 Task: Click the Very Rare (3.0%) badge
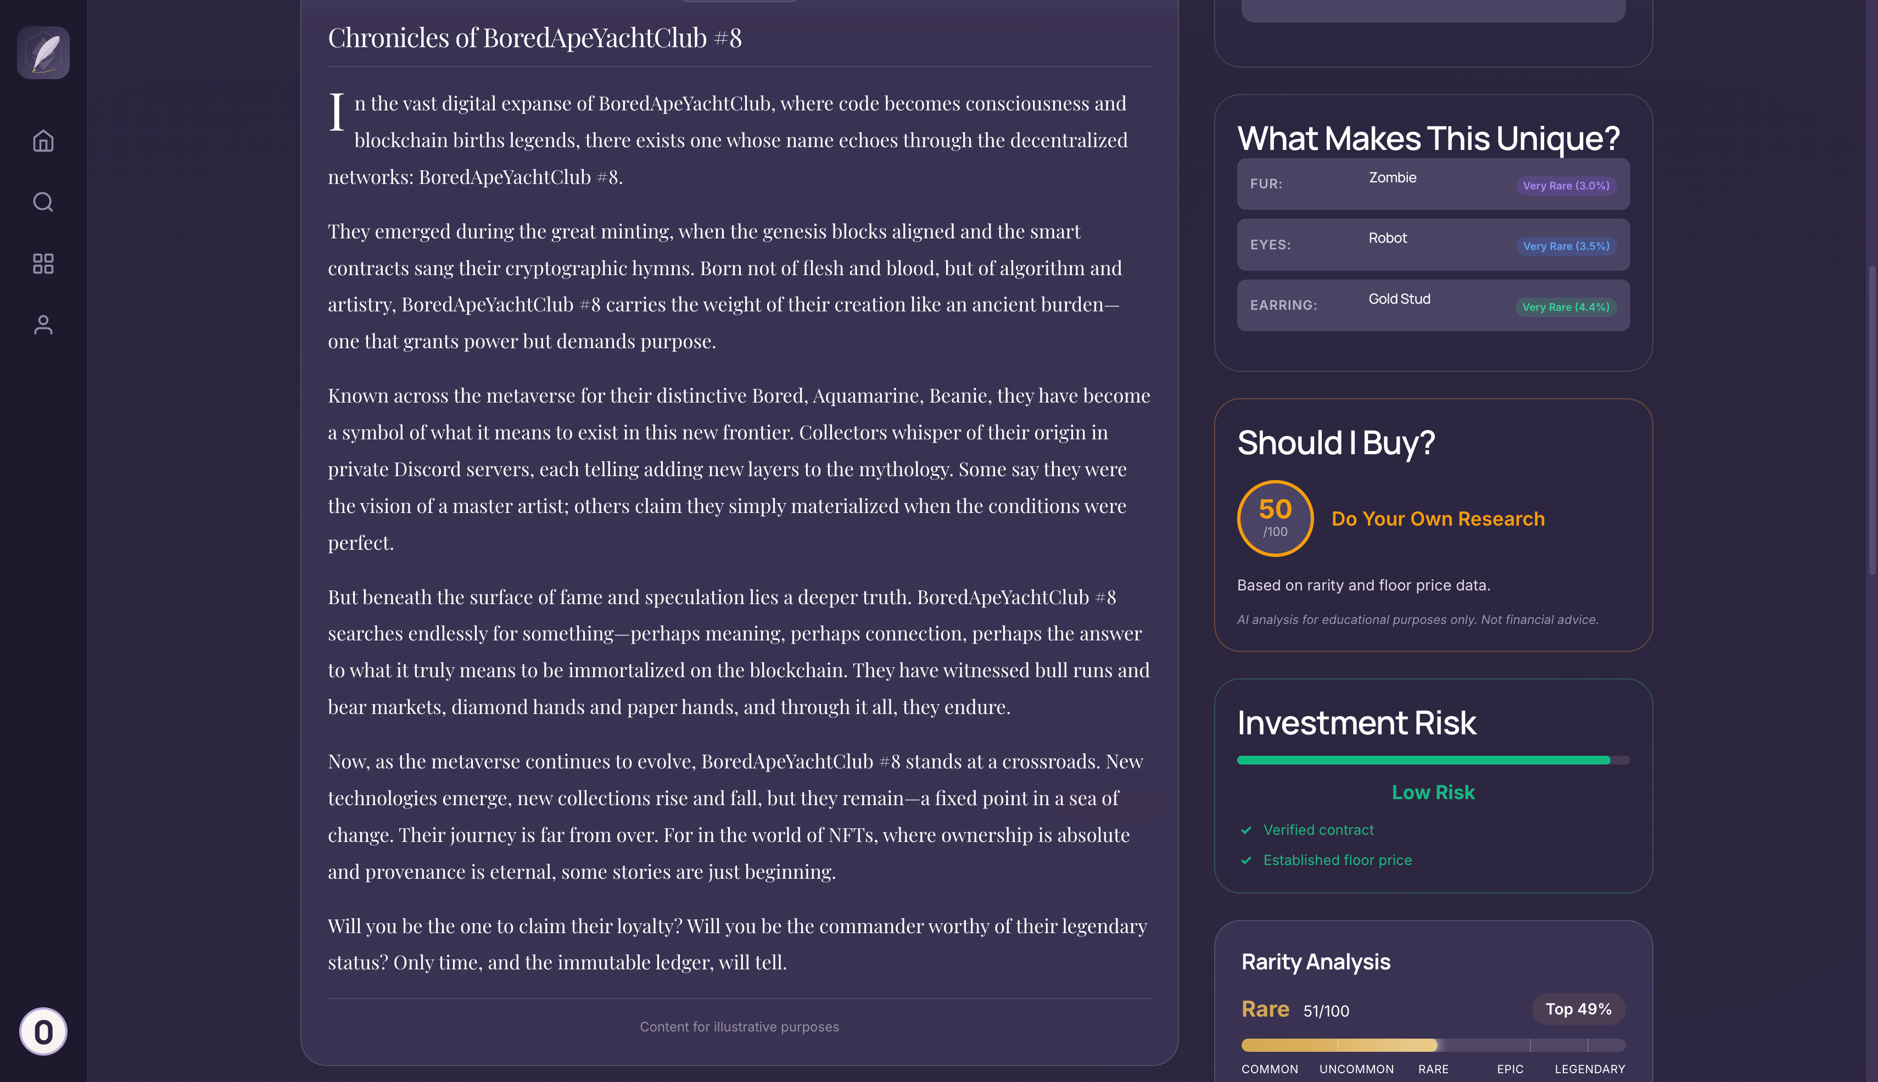[x=1566, y=186]
